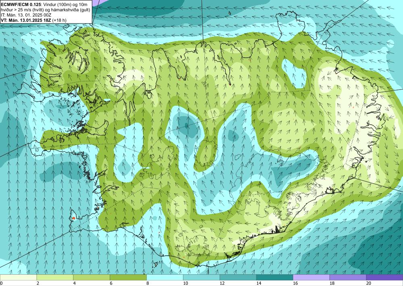Click the medium green 4–6 m/s legend swatch
The width and height of the screenshot is (403, 286).
(91, 278)
